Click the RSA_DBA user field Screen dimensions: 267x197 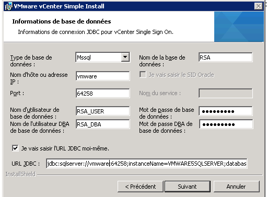[103, 124]
